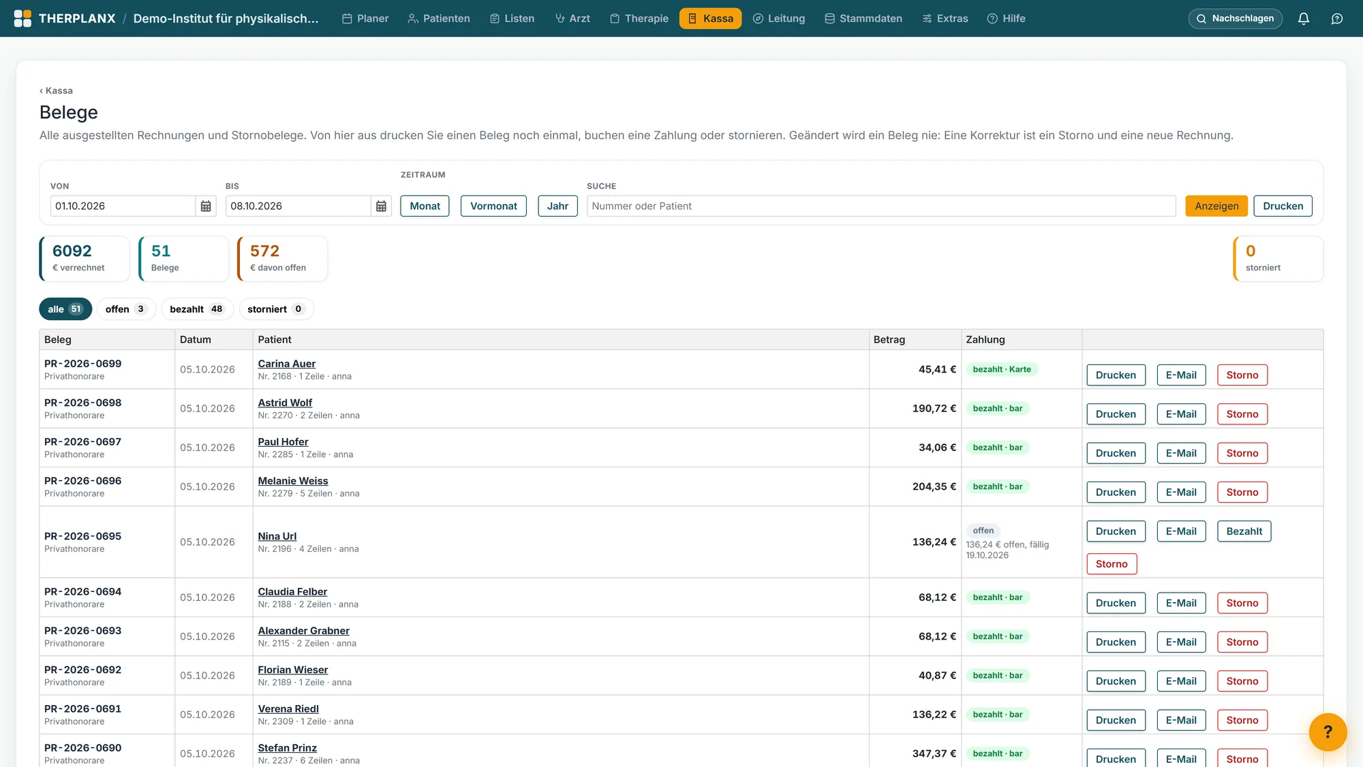Storno the Melanie Weiss receipt
Image resolution: width=1363 pixels, height=767 pixels.
[1242, 492]
